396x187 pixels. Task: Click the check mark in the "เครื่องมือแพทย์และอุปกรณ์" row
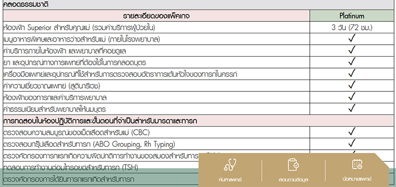pos(352,73)
